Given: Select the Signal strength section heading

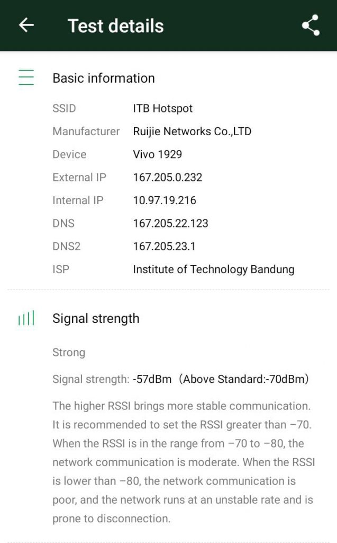Looking at the screenshot, I should coord(96,318).
